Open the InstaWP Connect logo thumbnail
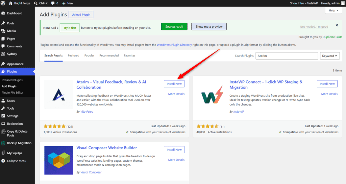Viewport: 346px width, 184px height. coord(212,95)
